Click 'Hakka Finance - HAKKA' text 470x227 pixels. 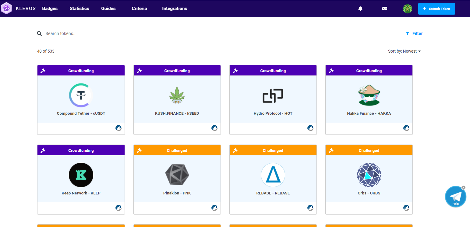(369, 113)
